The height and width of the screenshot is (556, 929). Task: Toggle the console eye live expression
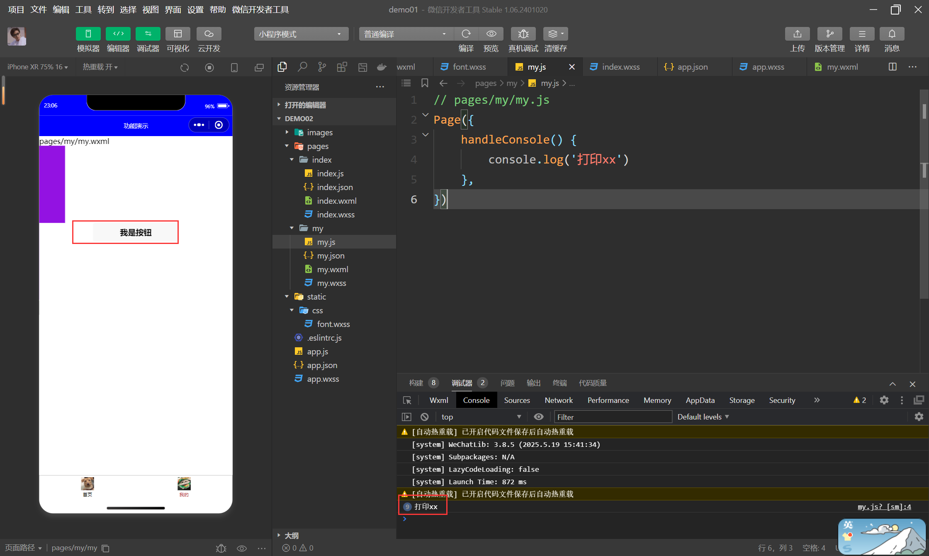(538, 417)
